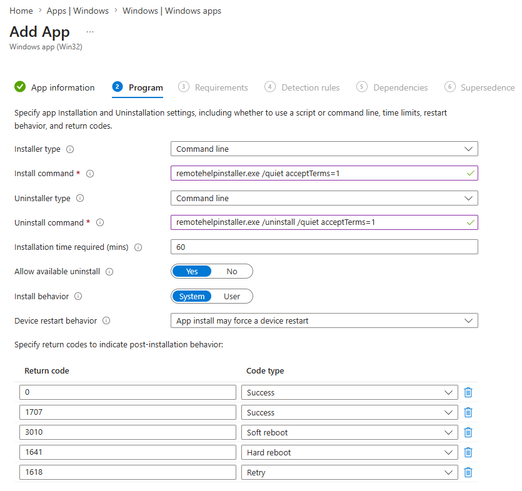Click the Installation time required field
The height and width of the screenshot is (491, 522).
coord(324,247)
